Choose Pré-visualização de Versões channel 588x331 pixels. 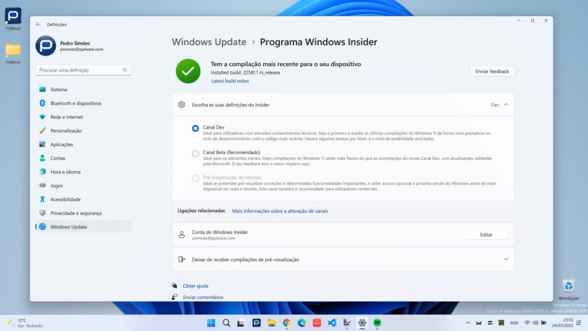(x=195, y=178)
